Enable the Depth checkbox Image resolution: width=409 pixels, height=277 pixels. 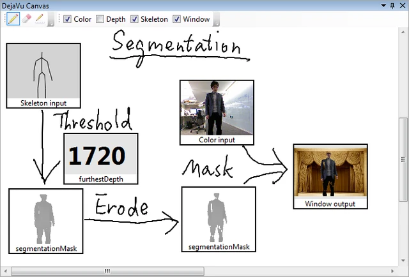pos(100,19)
